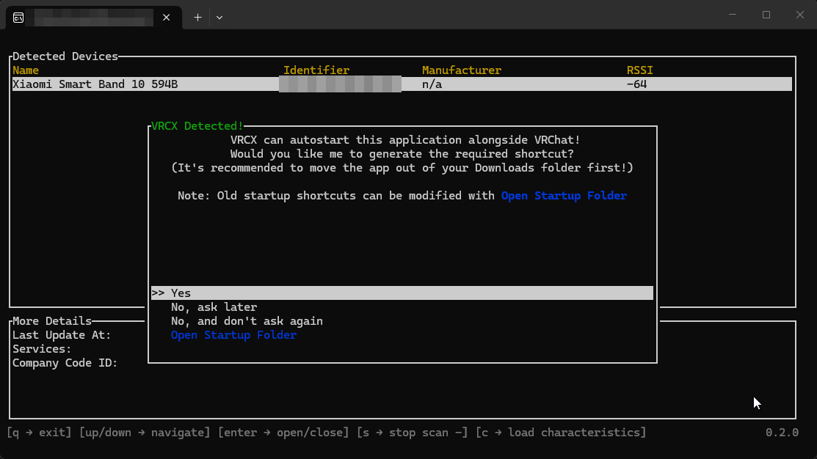817x459 pixels.
Task: Choose "No, ask later" option
Action: coord(214,307)
